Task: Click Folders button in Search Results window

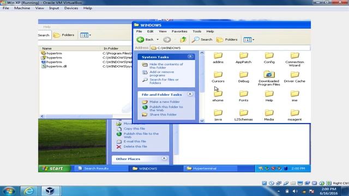Action: pos(64,35)
